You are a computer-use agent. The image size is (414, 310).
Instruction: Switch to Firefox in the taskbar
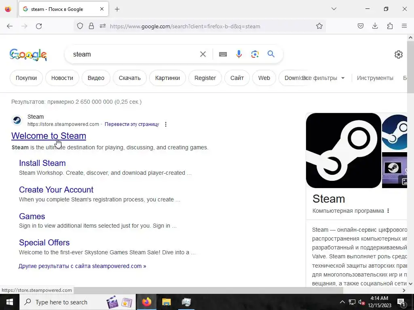pyautogui.click(x=146, y=302)
